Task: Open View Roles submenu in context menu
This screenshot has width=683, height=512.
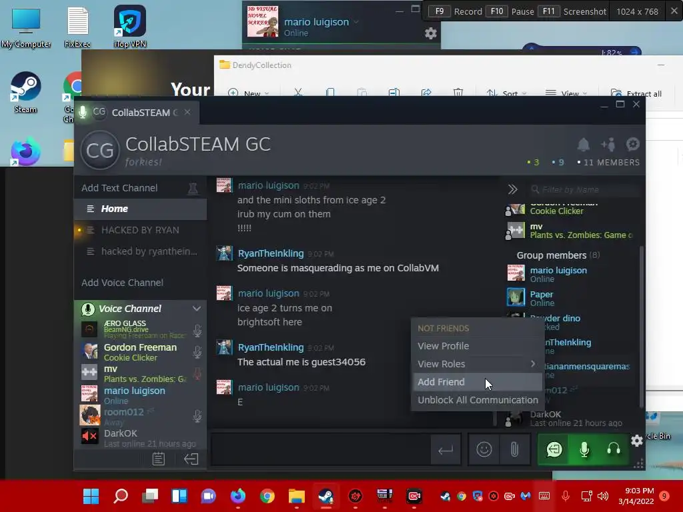Action: pyautogui.click(x=477, y=364)
